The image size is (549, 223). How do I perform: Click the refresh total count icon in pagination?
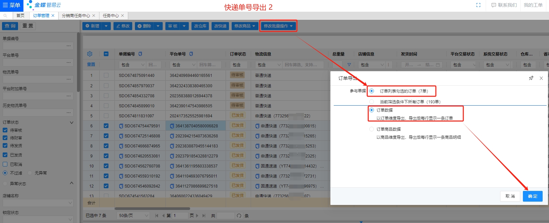tap(239, 216)
